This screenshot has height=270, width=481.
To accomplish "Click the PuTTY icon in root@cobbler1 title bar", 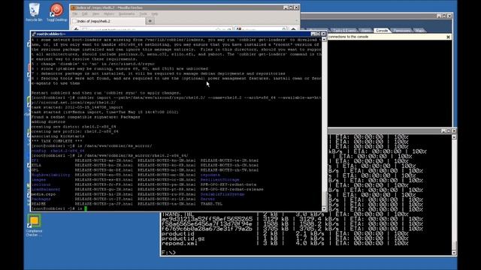I will click(34, 34).
